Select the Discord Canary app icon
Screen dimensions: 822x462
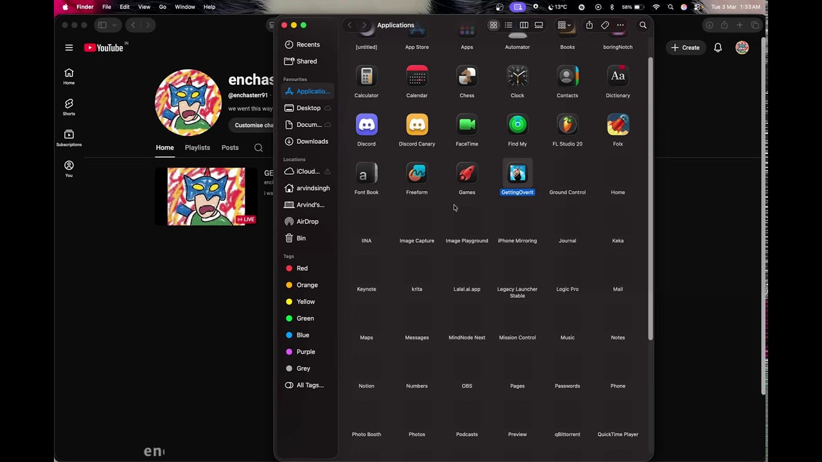click(417, 124)
